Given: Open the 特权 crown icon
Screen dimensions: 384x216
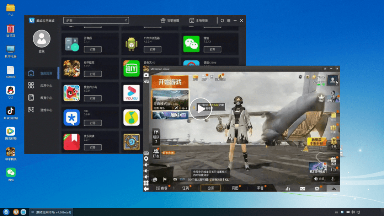Looking at the screenshot, I should pyautogui.click(x=321, y=98).
